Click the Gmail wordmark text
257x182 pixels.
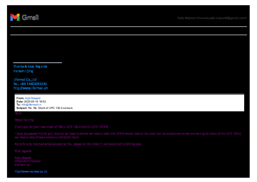[30, 17]
